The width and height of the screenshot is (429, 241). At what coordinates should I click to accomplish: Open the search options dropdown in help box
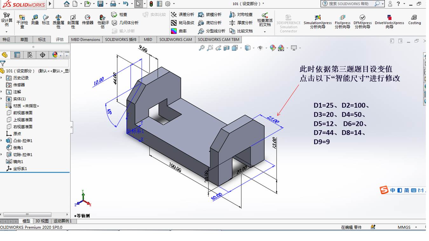click(x=382, y=4)
